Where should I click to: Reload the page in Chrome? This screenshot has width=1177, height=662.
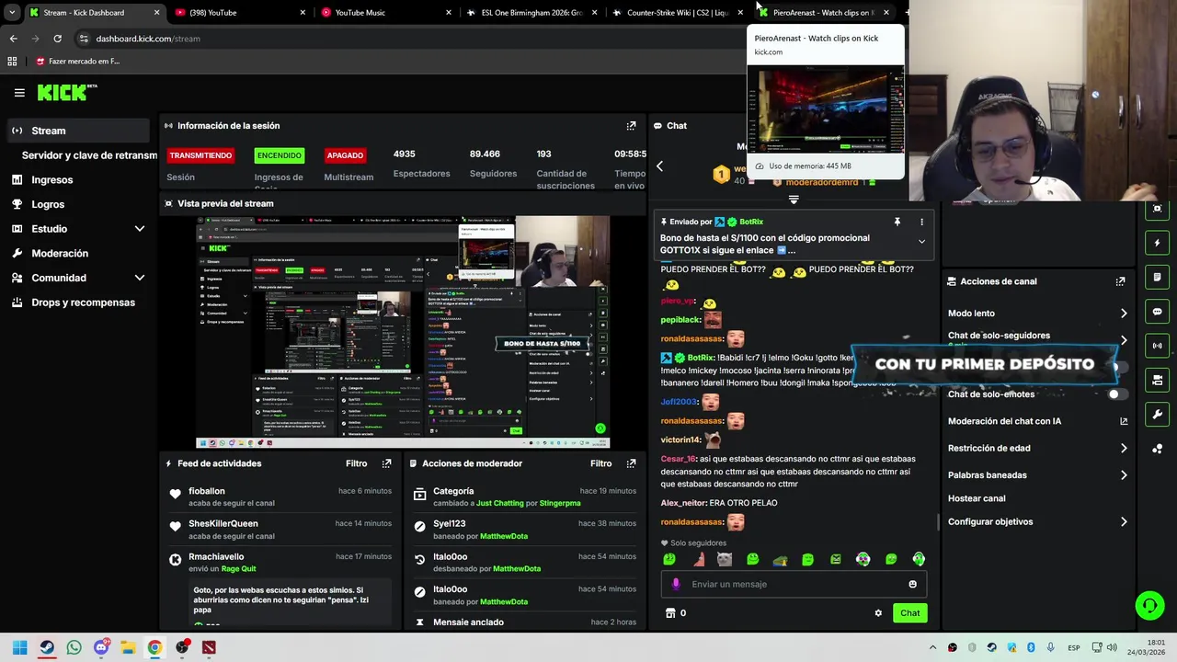point(57,39)
